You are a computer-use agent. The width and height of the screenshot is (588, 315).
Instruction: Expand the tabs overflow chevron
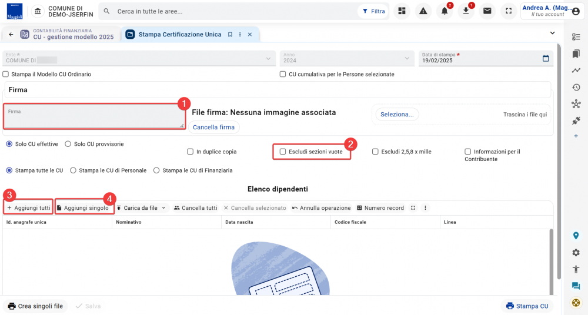point(552,33)
